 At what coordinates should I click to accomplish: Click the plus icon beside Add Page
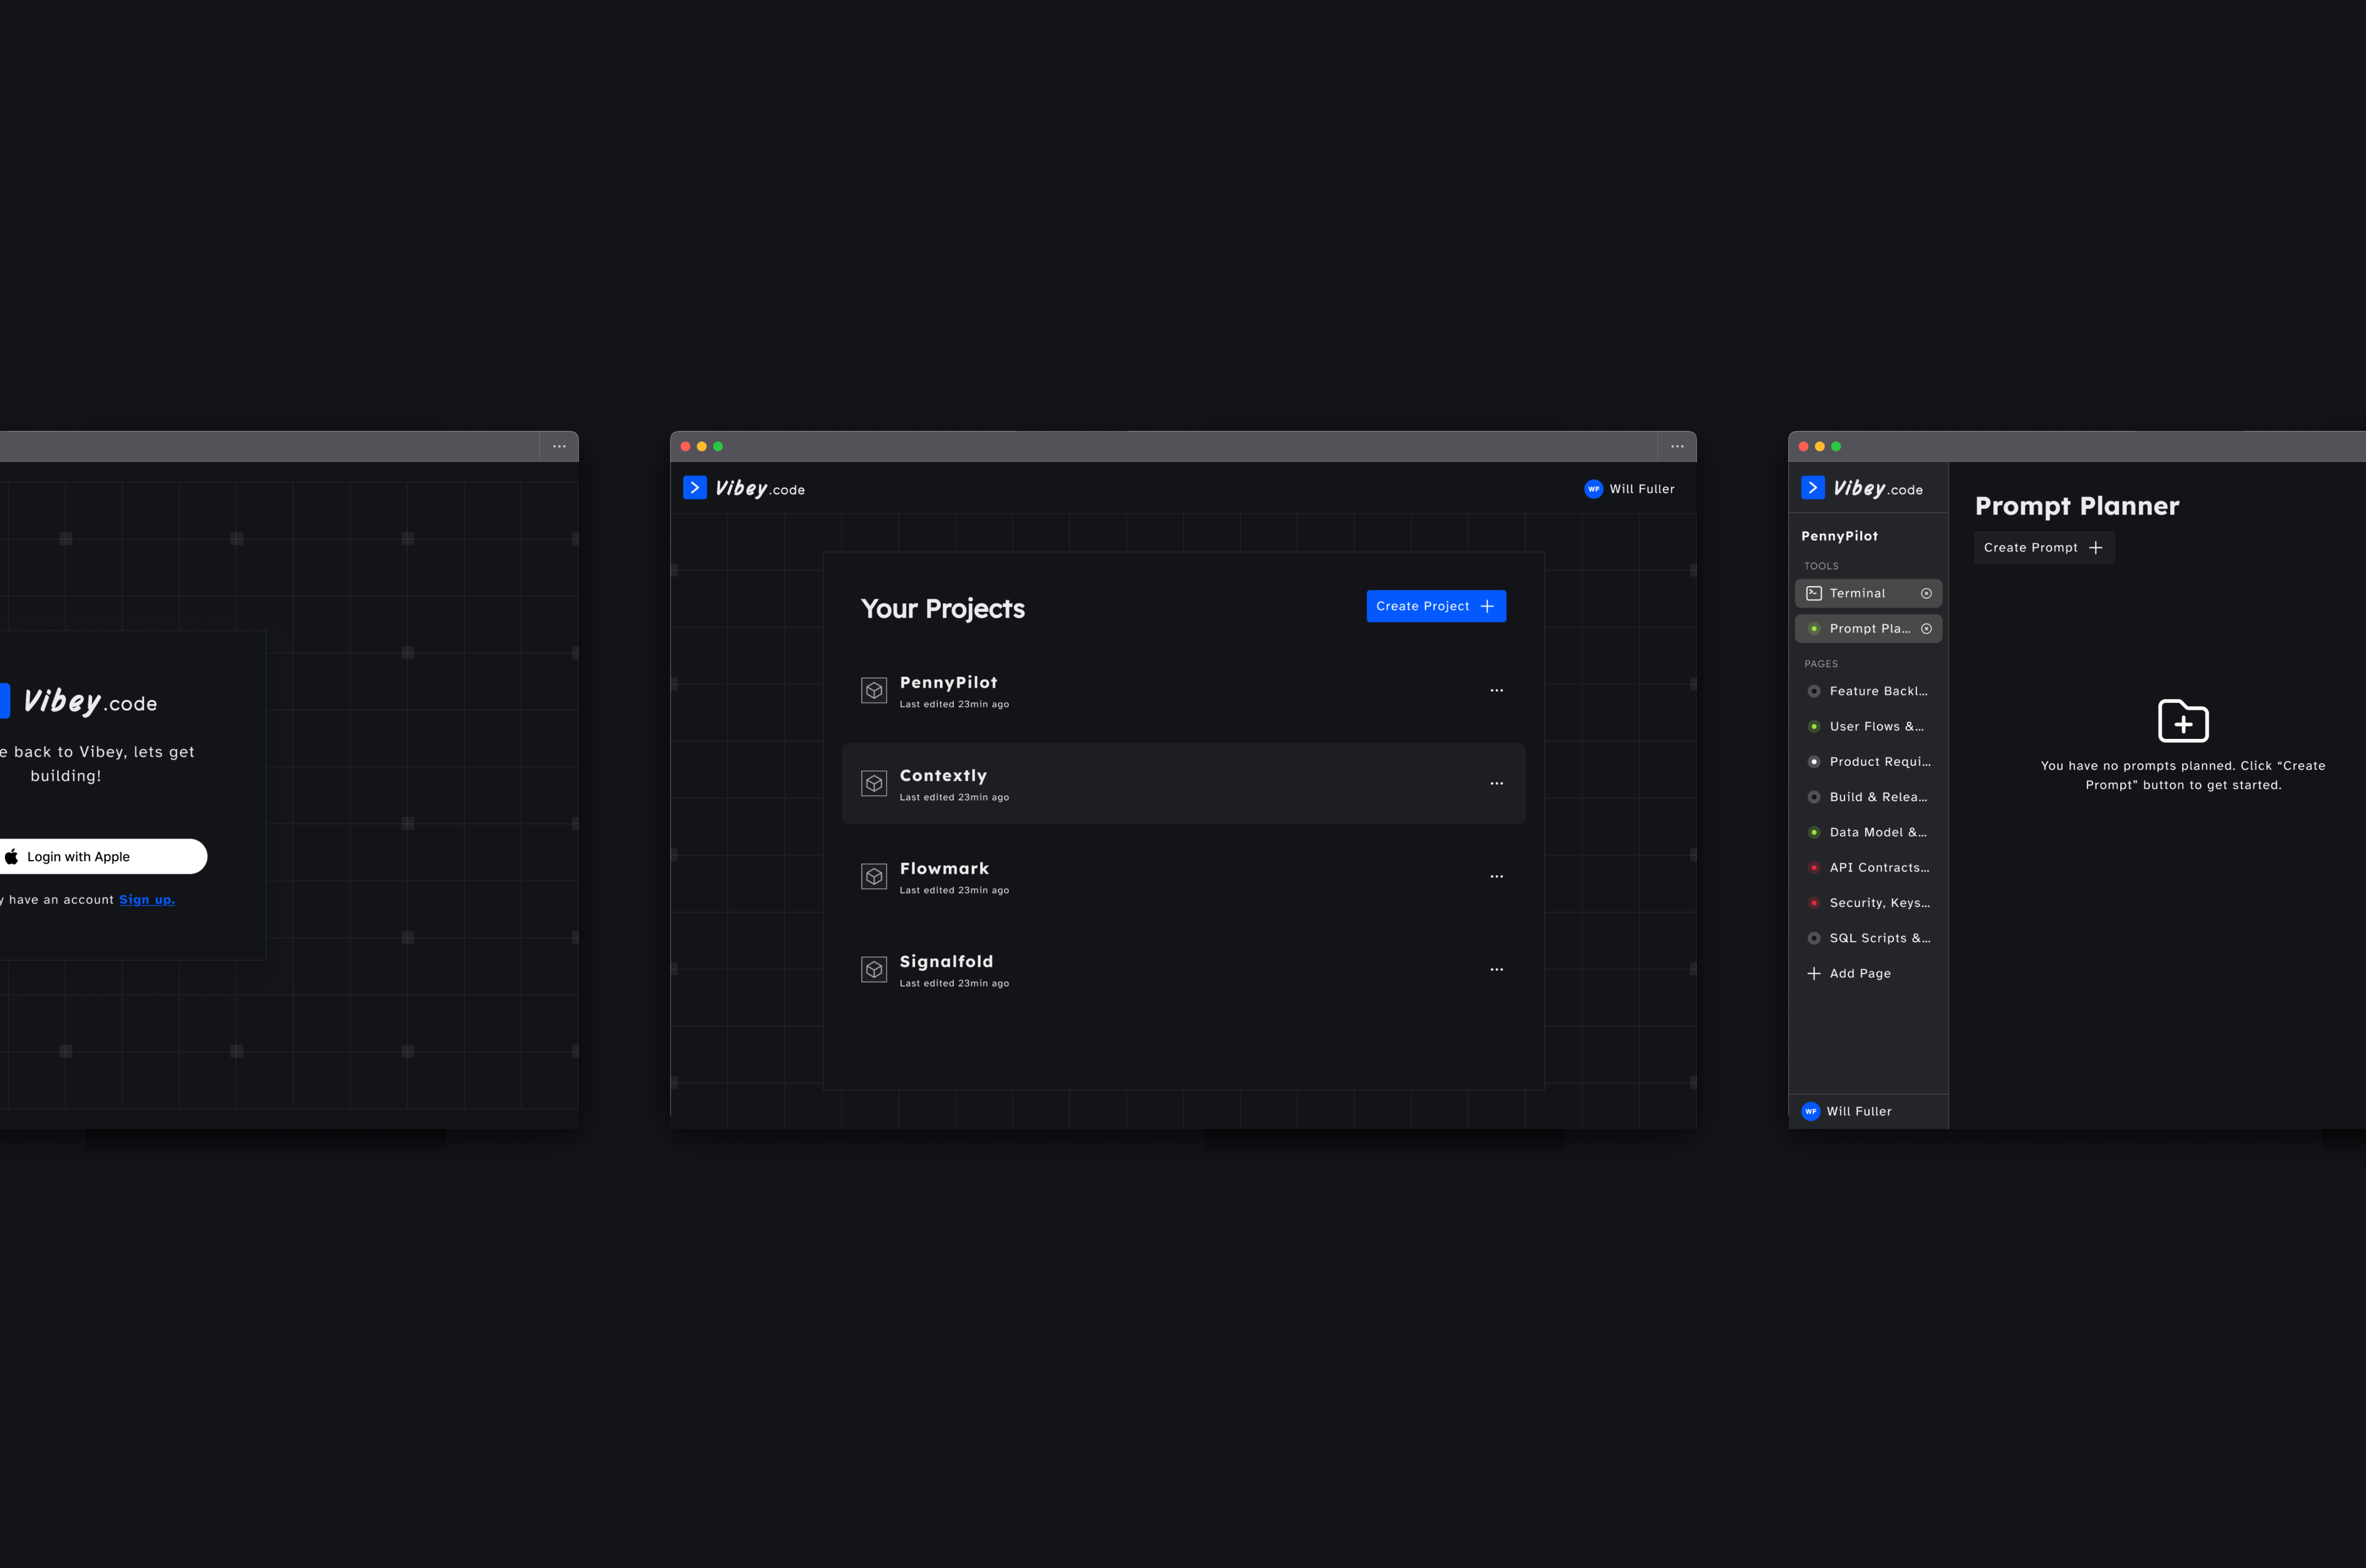[1814, 974]
